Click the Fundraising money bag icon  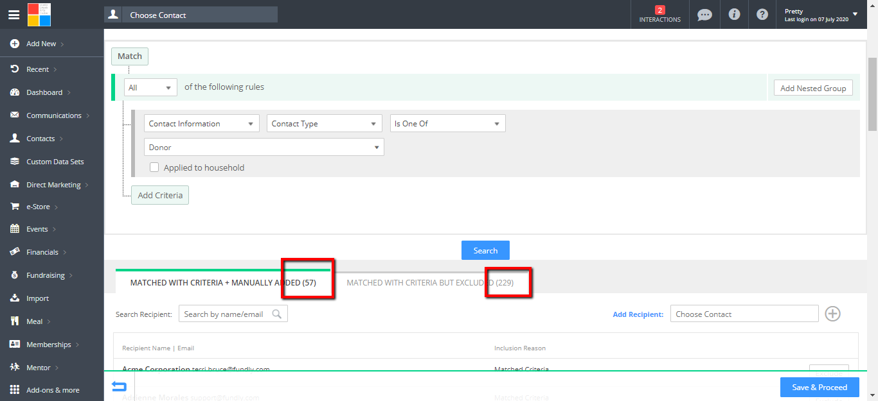(14, 275)
